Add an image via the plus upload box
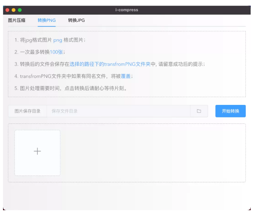 click(37, 153)
